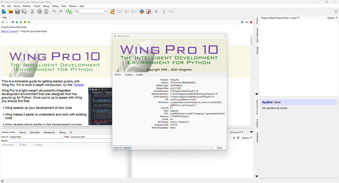The image size is (339, 183).
Task: Create a new file from toolbar
Action: pos(4,11)
